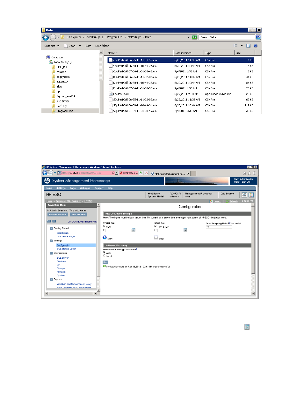This screenshot has width=304, height=405.
Task: Open the Explorer help question-mark icon
Action: (255, 46)
